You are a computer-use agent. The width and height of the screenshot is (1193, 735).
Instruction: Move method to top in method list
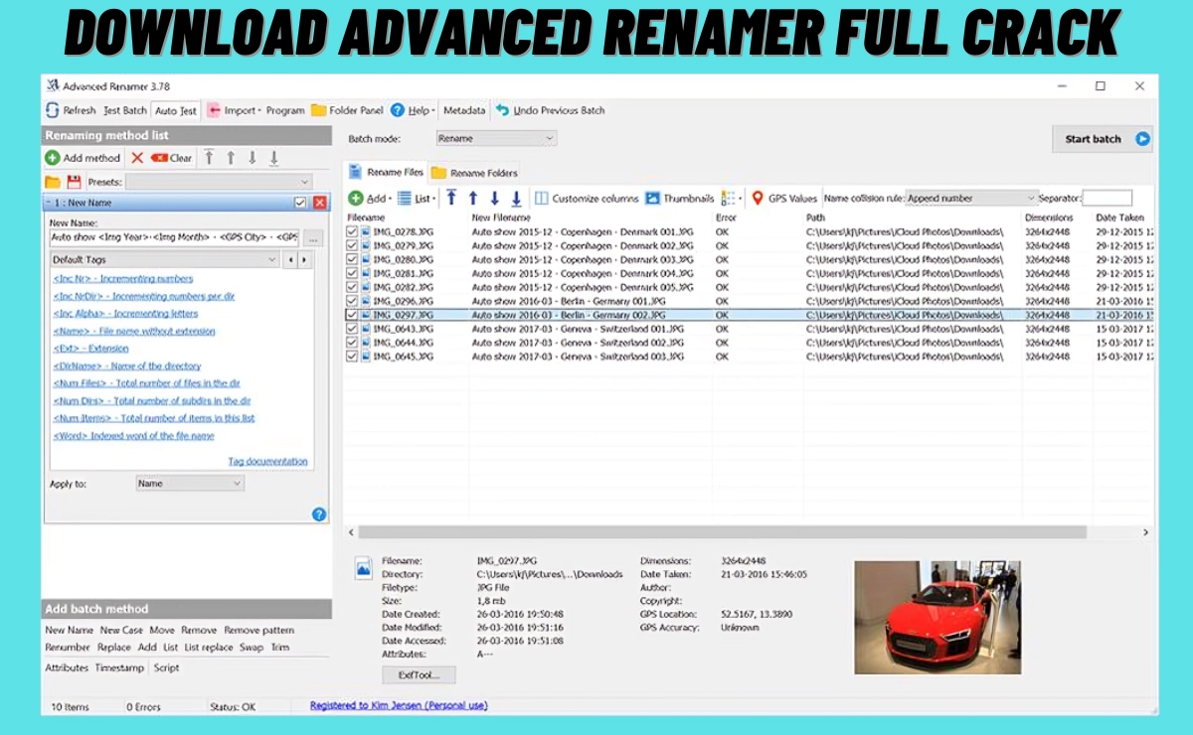pyautogui.click(x=209, y=158)
